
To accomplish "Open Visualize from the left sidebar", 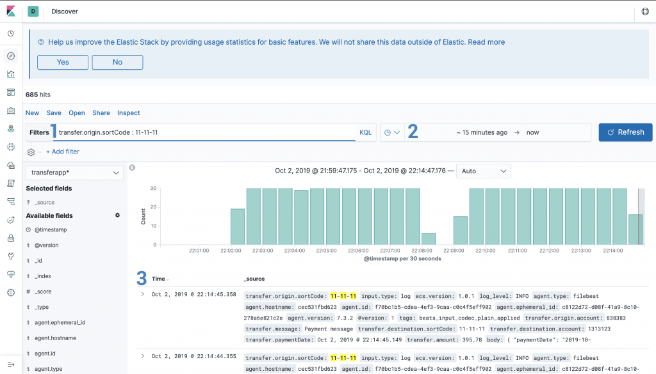I will (11, 74).
